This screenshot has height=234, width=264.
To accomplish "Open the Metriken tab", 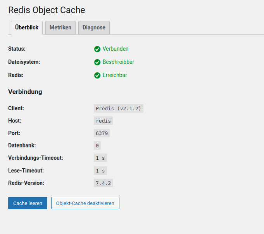I will [60, 28].
